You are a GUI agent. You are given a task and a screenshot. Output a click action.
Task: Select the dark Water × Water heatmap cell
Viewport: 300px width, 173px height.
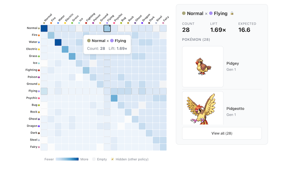(58, 42)
